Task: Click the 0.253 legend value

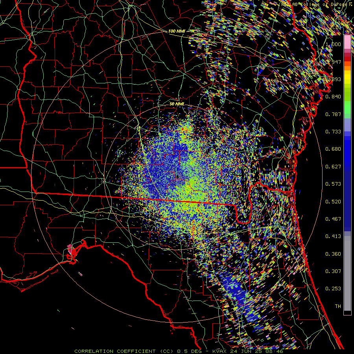Action: click(x=333, y=289)
